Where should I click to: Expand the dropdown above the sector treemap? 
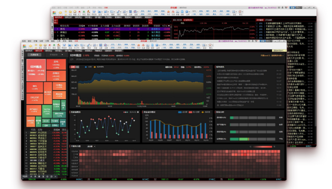pos(56,55)
